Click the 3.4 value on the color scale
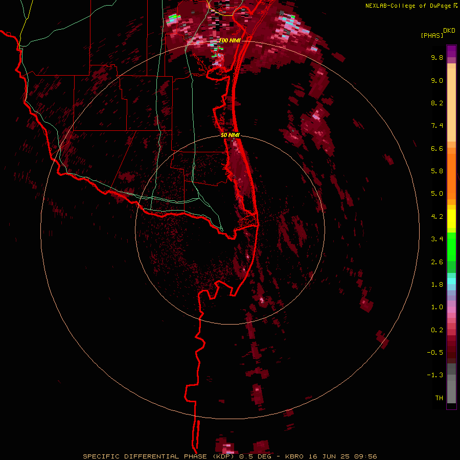Viewport: 460px width, 460px height. pyautogui.click(x=437, y=239)
